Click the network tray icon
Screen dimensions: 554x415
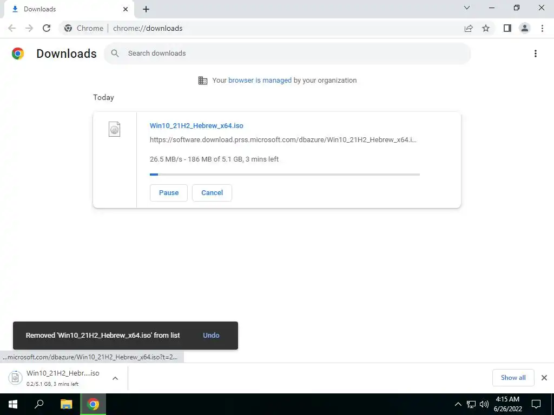(x=471, y=404)
